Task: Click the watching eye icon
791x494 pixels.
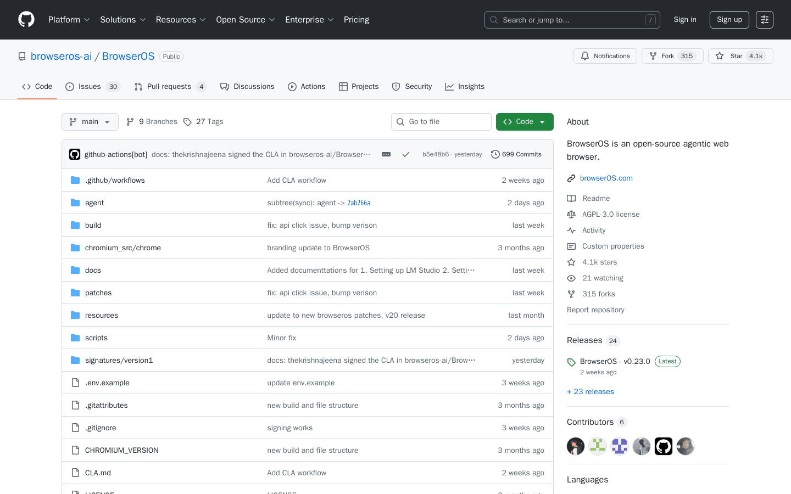Action: coord(571,278)
